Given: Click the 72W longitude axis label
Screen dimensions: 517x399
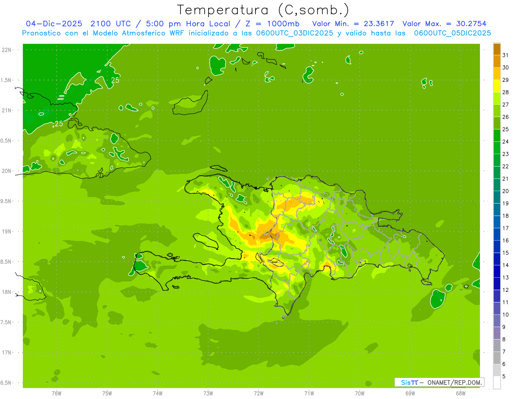Looking at the screenshot, I should point(258,393).
